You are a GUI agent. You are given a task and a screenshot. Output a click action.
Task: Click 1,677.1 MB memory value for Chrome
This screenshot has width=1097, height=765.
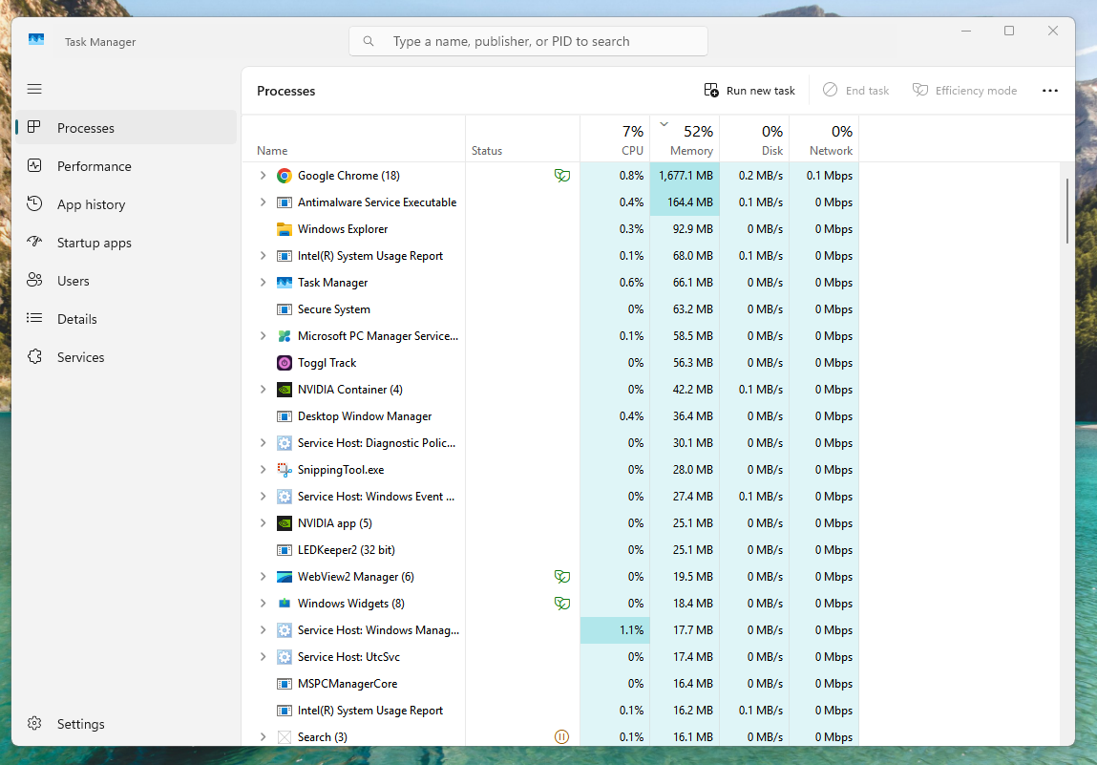click(685, 176)
